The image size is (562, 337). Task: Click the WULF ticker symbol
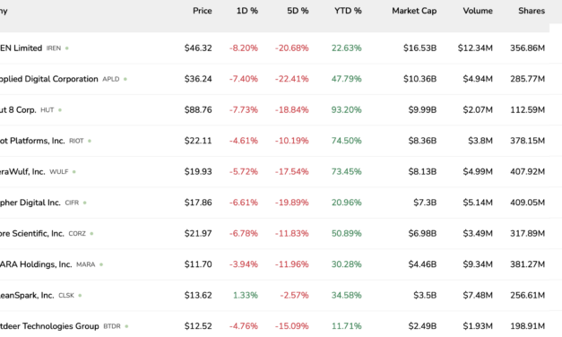[x=59, y=172]
